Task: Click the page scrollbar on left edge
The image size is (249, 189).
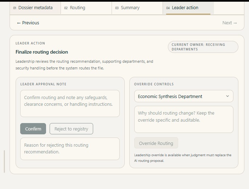Action: [4, 161]
